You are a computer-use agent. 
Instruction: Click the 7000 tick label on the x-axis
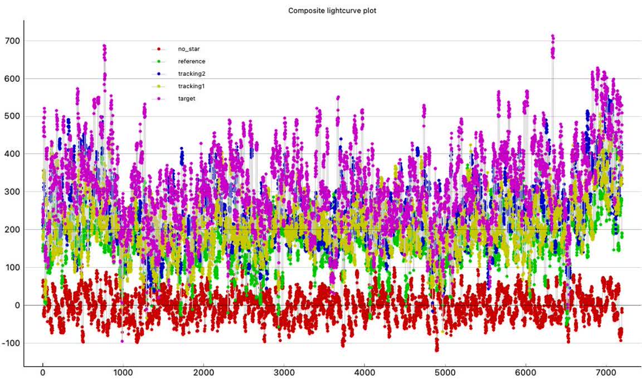[606, 373]
